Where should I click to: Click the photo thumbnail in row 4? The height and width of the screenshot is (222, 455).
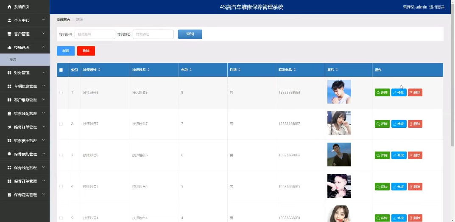coord(339,185)
